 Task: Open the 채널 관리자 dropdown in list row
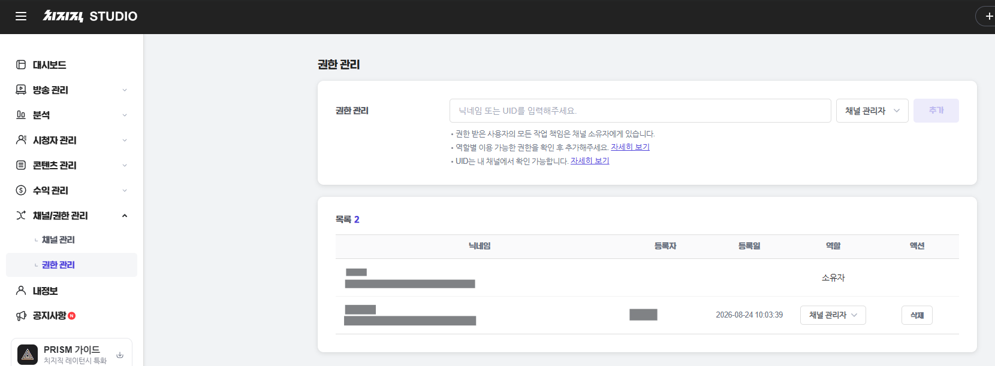click(x=833, y=315)
